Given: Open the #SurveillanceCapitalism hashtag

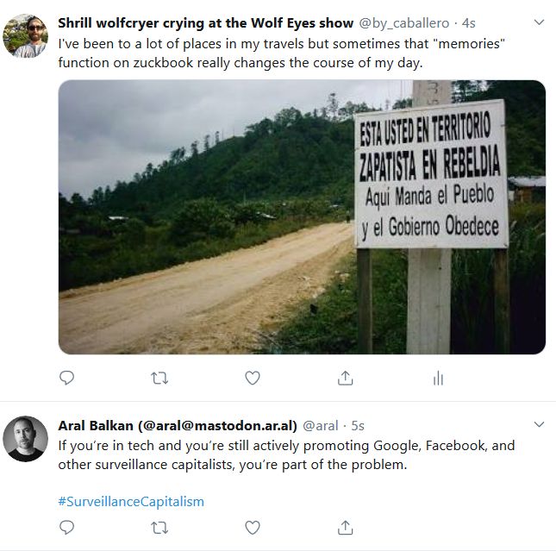Looking at the screenshot, I should (x=131, y=501).
